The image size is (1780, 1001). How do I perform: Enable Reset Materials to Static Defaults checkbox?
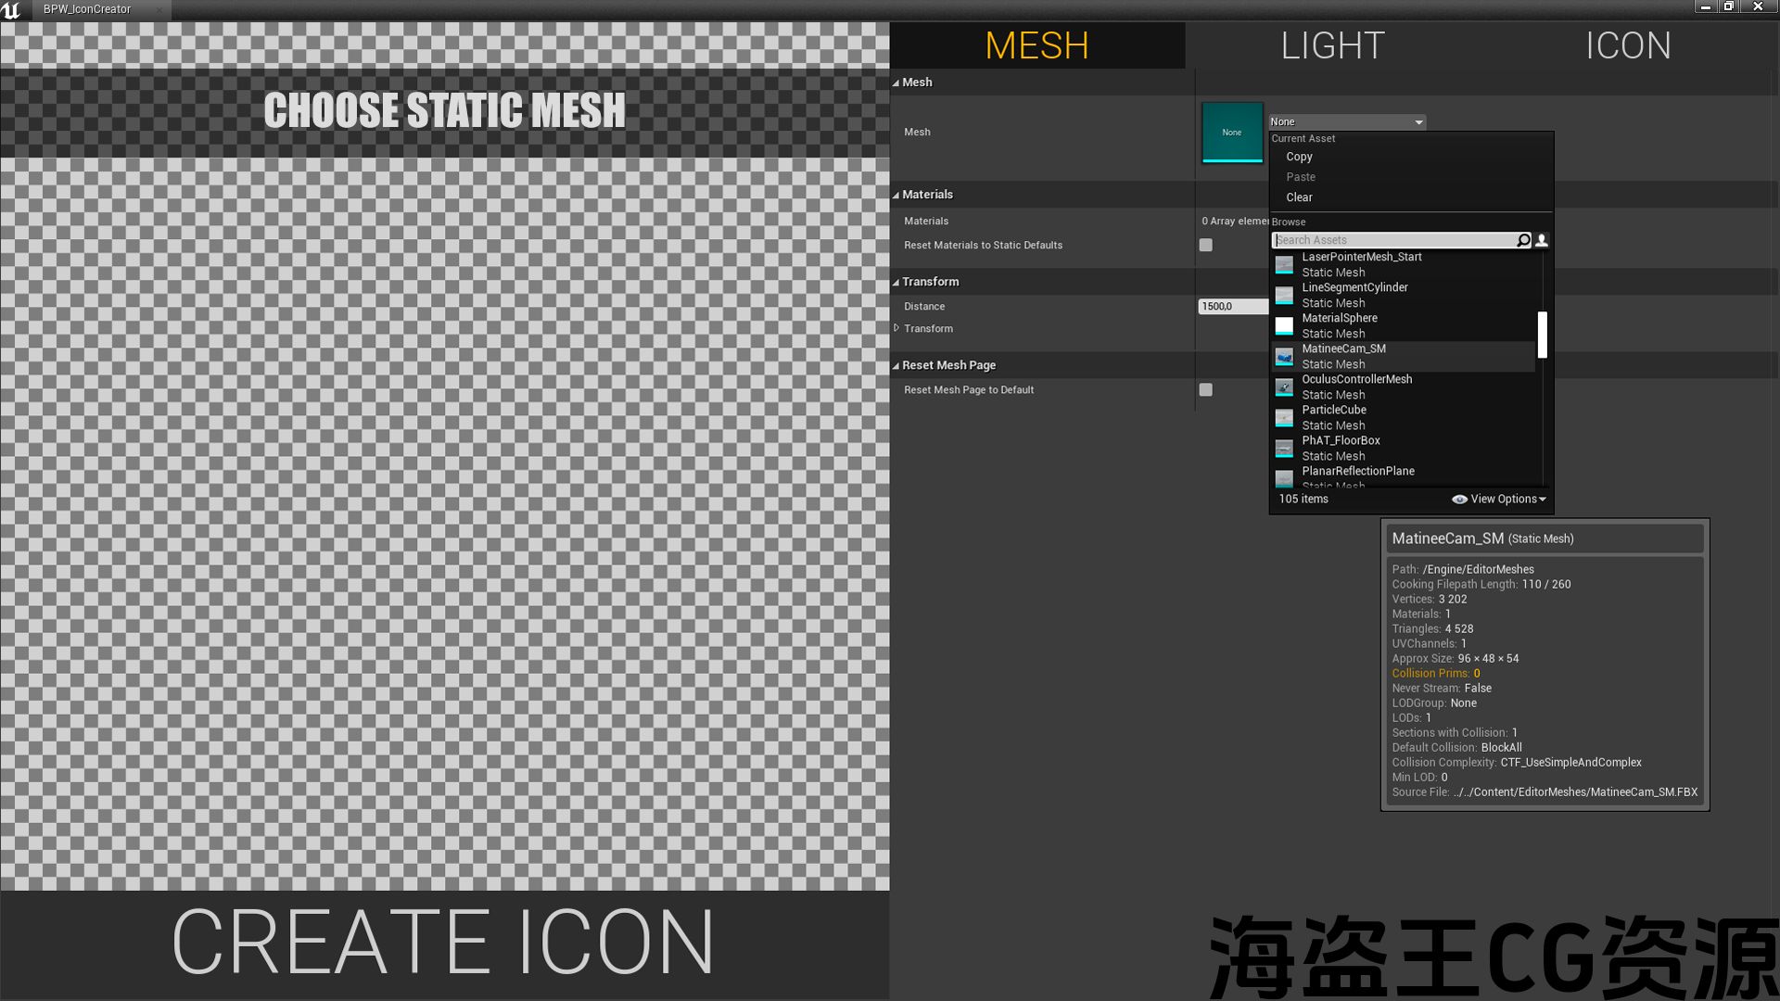(1205, 246)
